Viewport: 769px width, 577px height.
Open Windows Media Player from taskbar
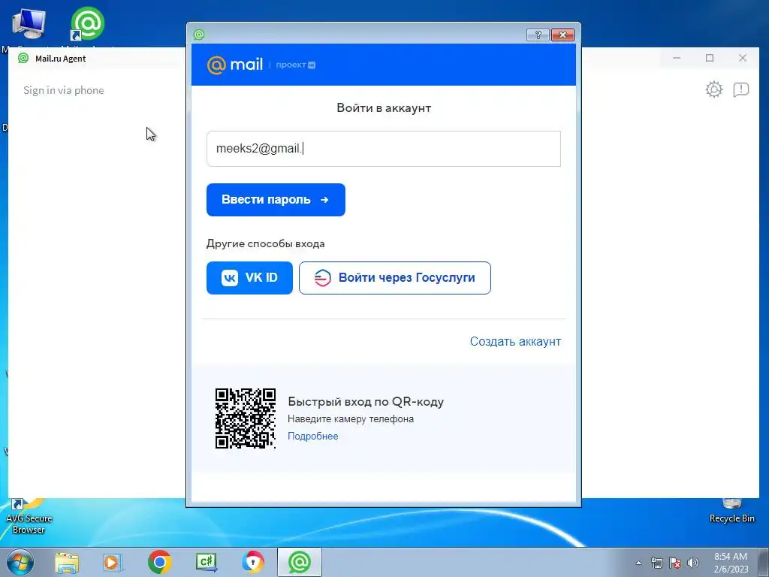113,563
